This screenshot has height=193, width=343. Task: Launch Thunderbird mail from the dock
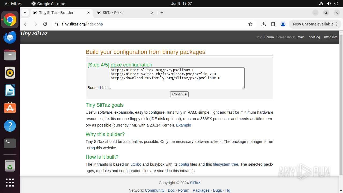coord(10,38)
